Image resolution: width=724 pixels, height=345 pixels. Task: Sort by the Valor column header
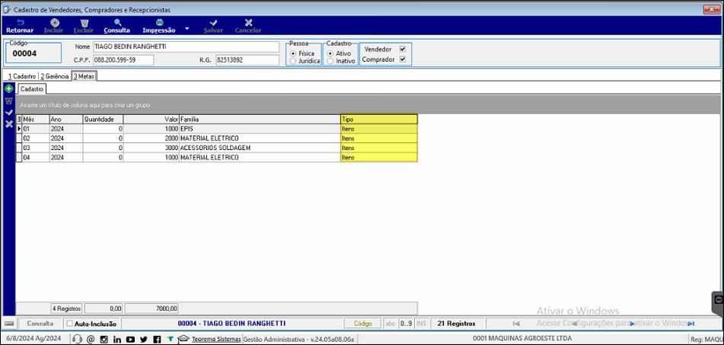click(x=151, y=119)
